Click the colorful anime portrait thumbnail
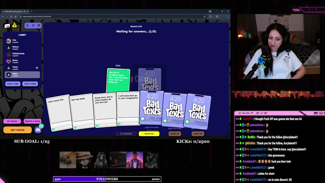Viewport: 325px width, 183px height. (135, 160)
